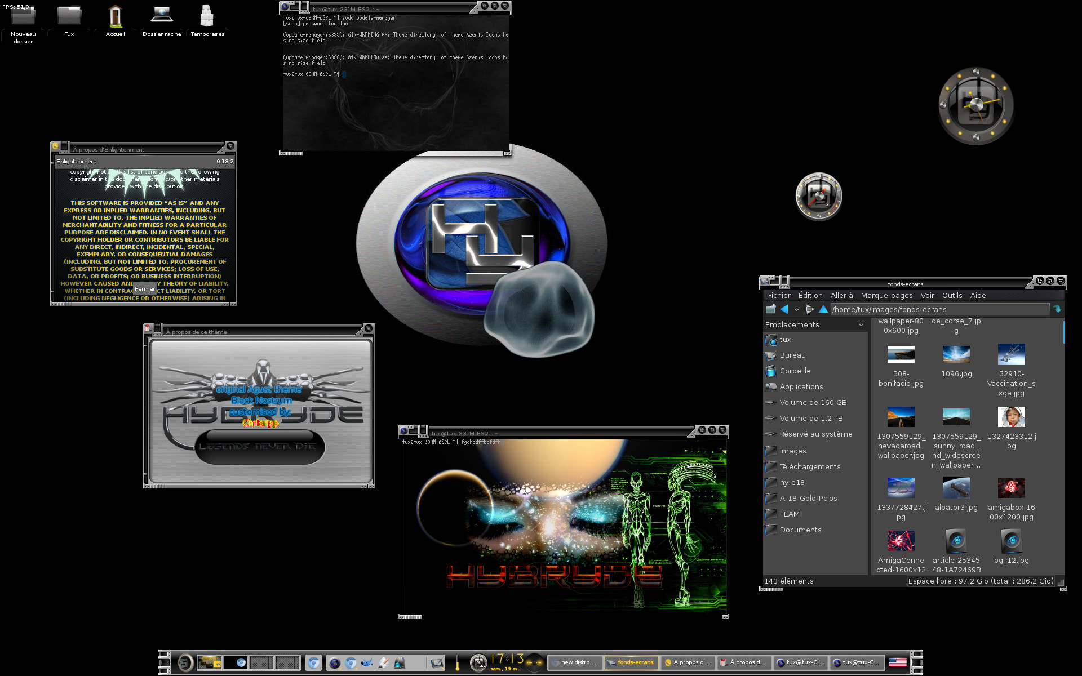Image resolution: width=1082 pixels, height=676 pixels.
Task: Open Téléchargements in the places sidebar
Action: point(815,467)
